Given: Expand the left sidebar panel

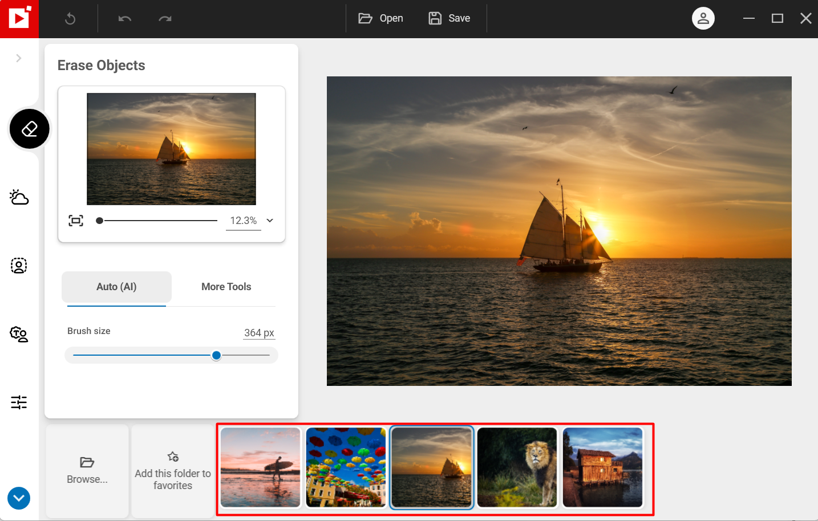Looking at the screenshot, I should [x=18, y=58].
